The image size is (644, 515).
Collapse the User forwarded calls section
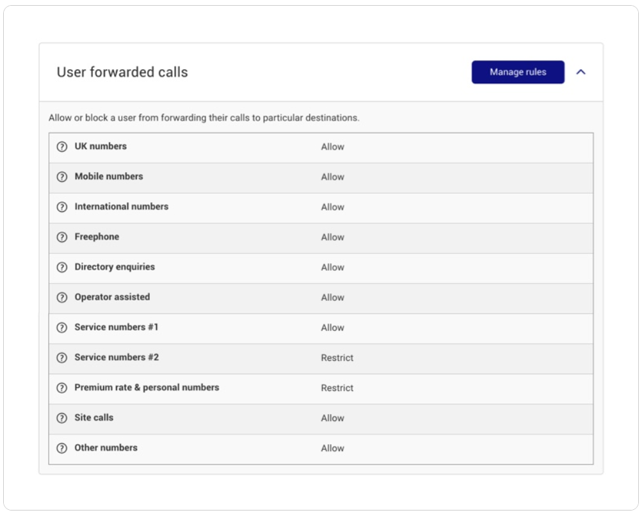581,72
